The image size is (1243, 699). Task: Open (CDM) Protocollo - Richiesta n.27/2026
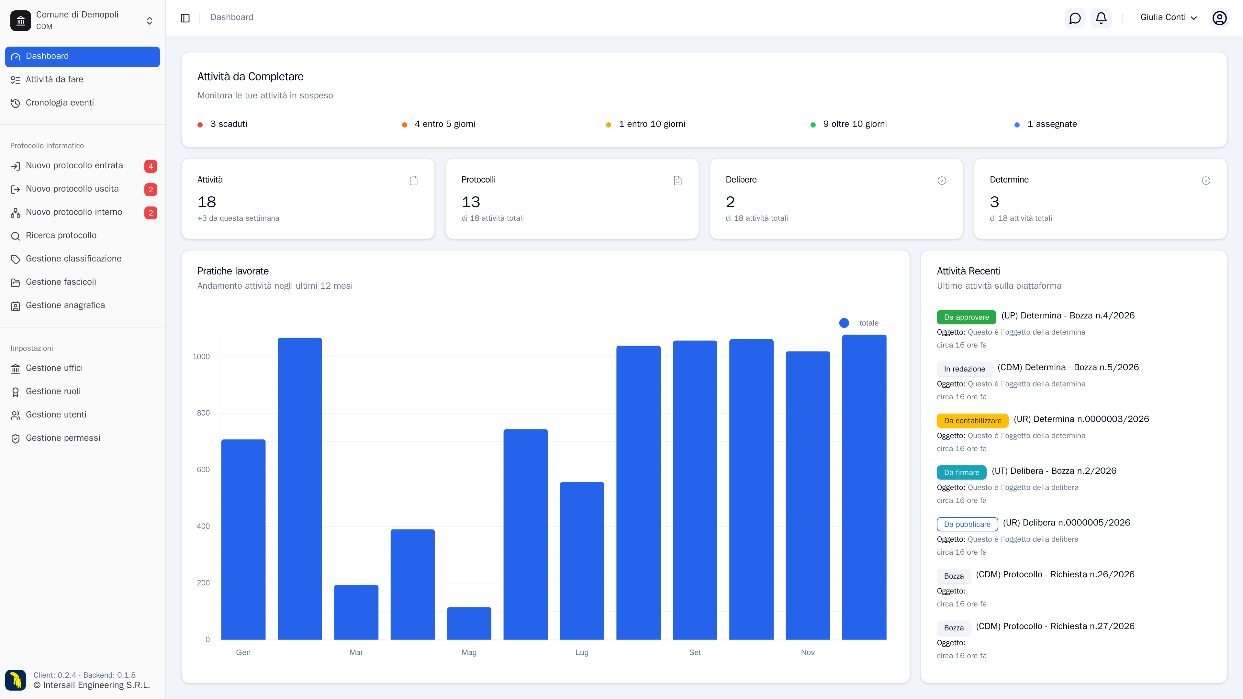(1055, 626)
